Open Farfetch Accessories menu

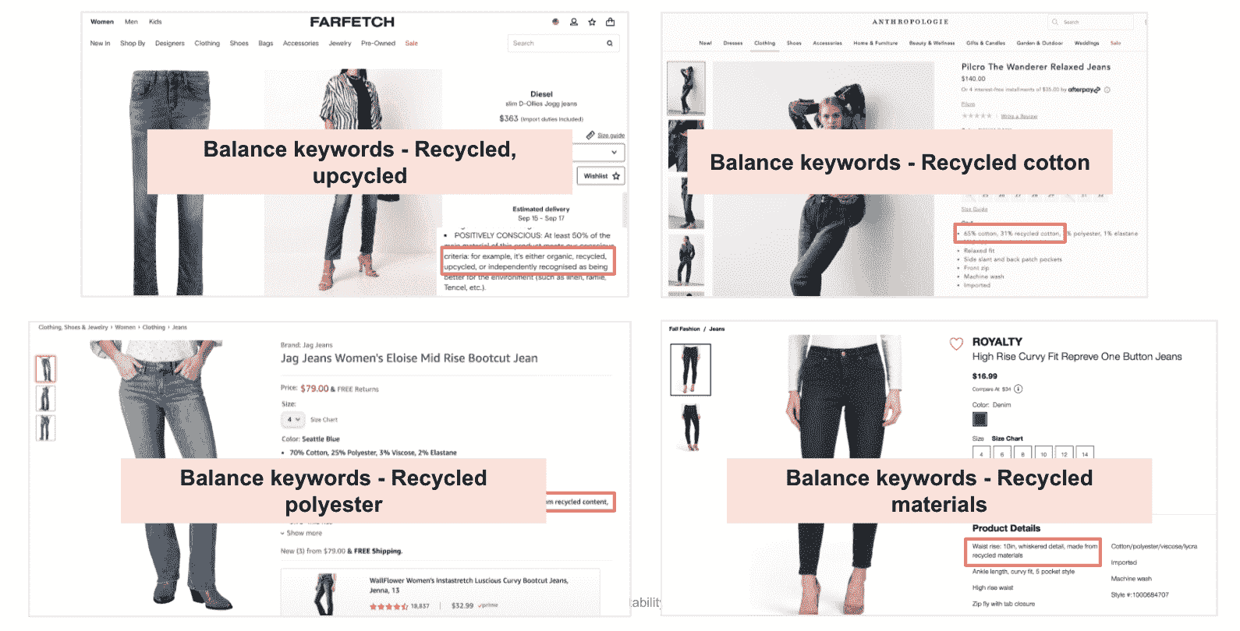tap(300, 44)
